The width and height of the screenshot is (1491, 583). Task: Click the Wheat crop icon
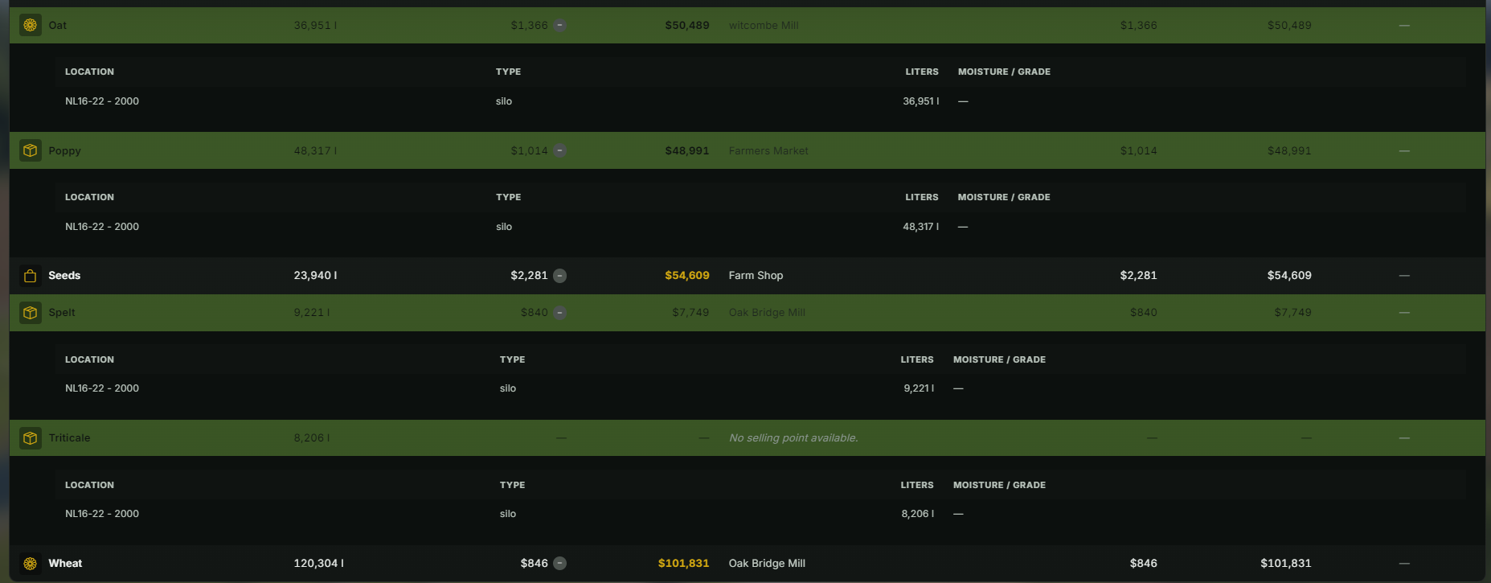[31, 564]
